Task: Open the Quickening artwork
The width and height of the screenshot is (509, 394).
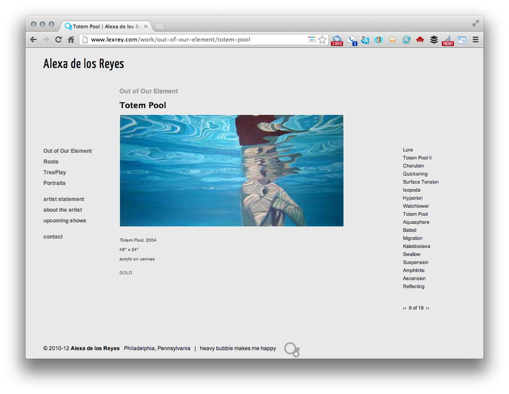Action: click(x=415, y=174)
